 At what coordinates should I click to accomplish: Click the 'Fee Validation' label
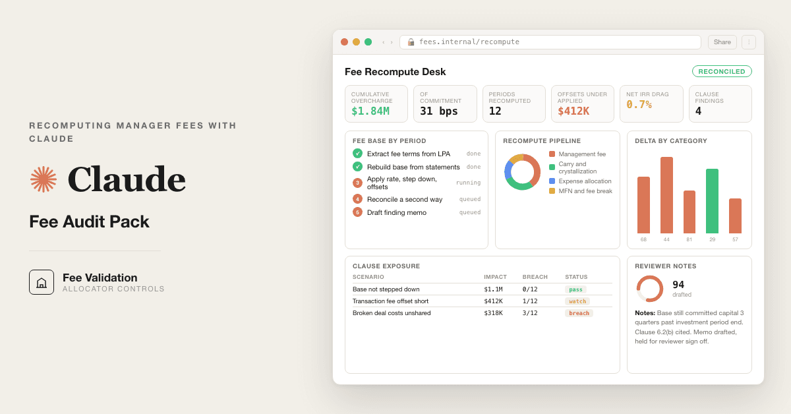pyautogui.click(x=100, y=278)
